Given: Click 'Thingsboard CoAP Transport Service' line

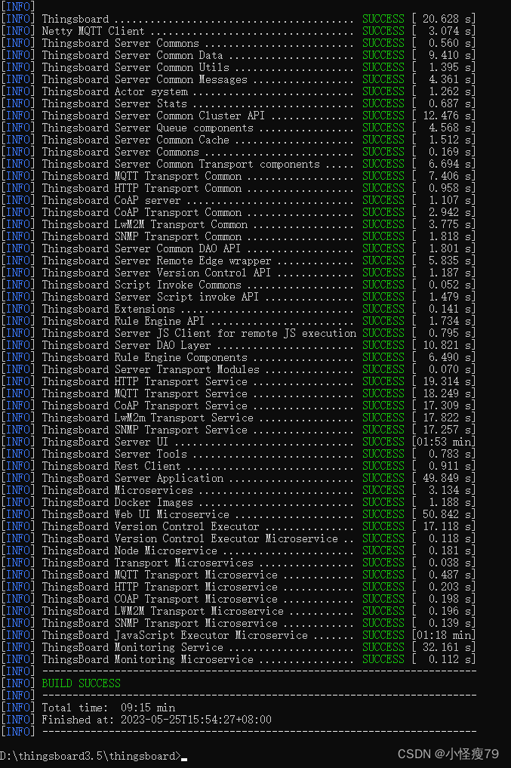Looking at the screenshot, I should click(239, 406).
